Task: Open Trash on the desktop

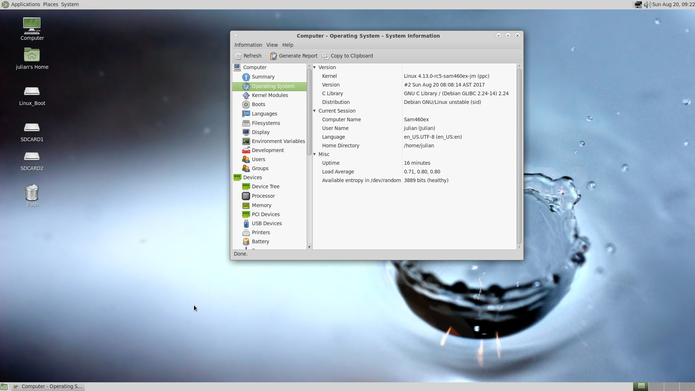Action: (x=32, y=193)
